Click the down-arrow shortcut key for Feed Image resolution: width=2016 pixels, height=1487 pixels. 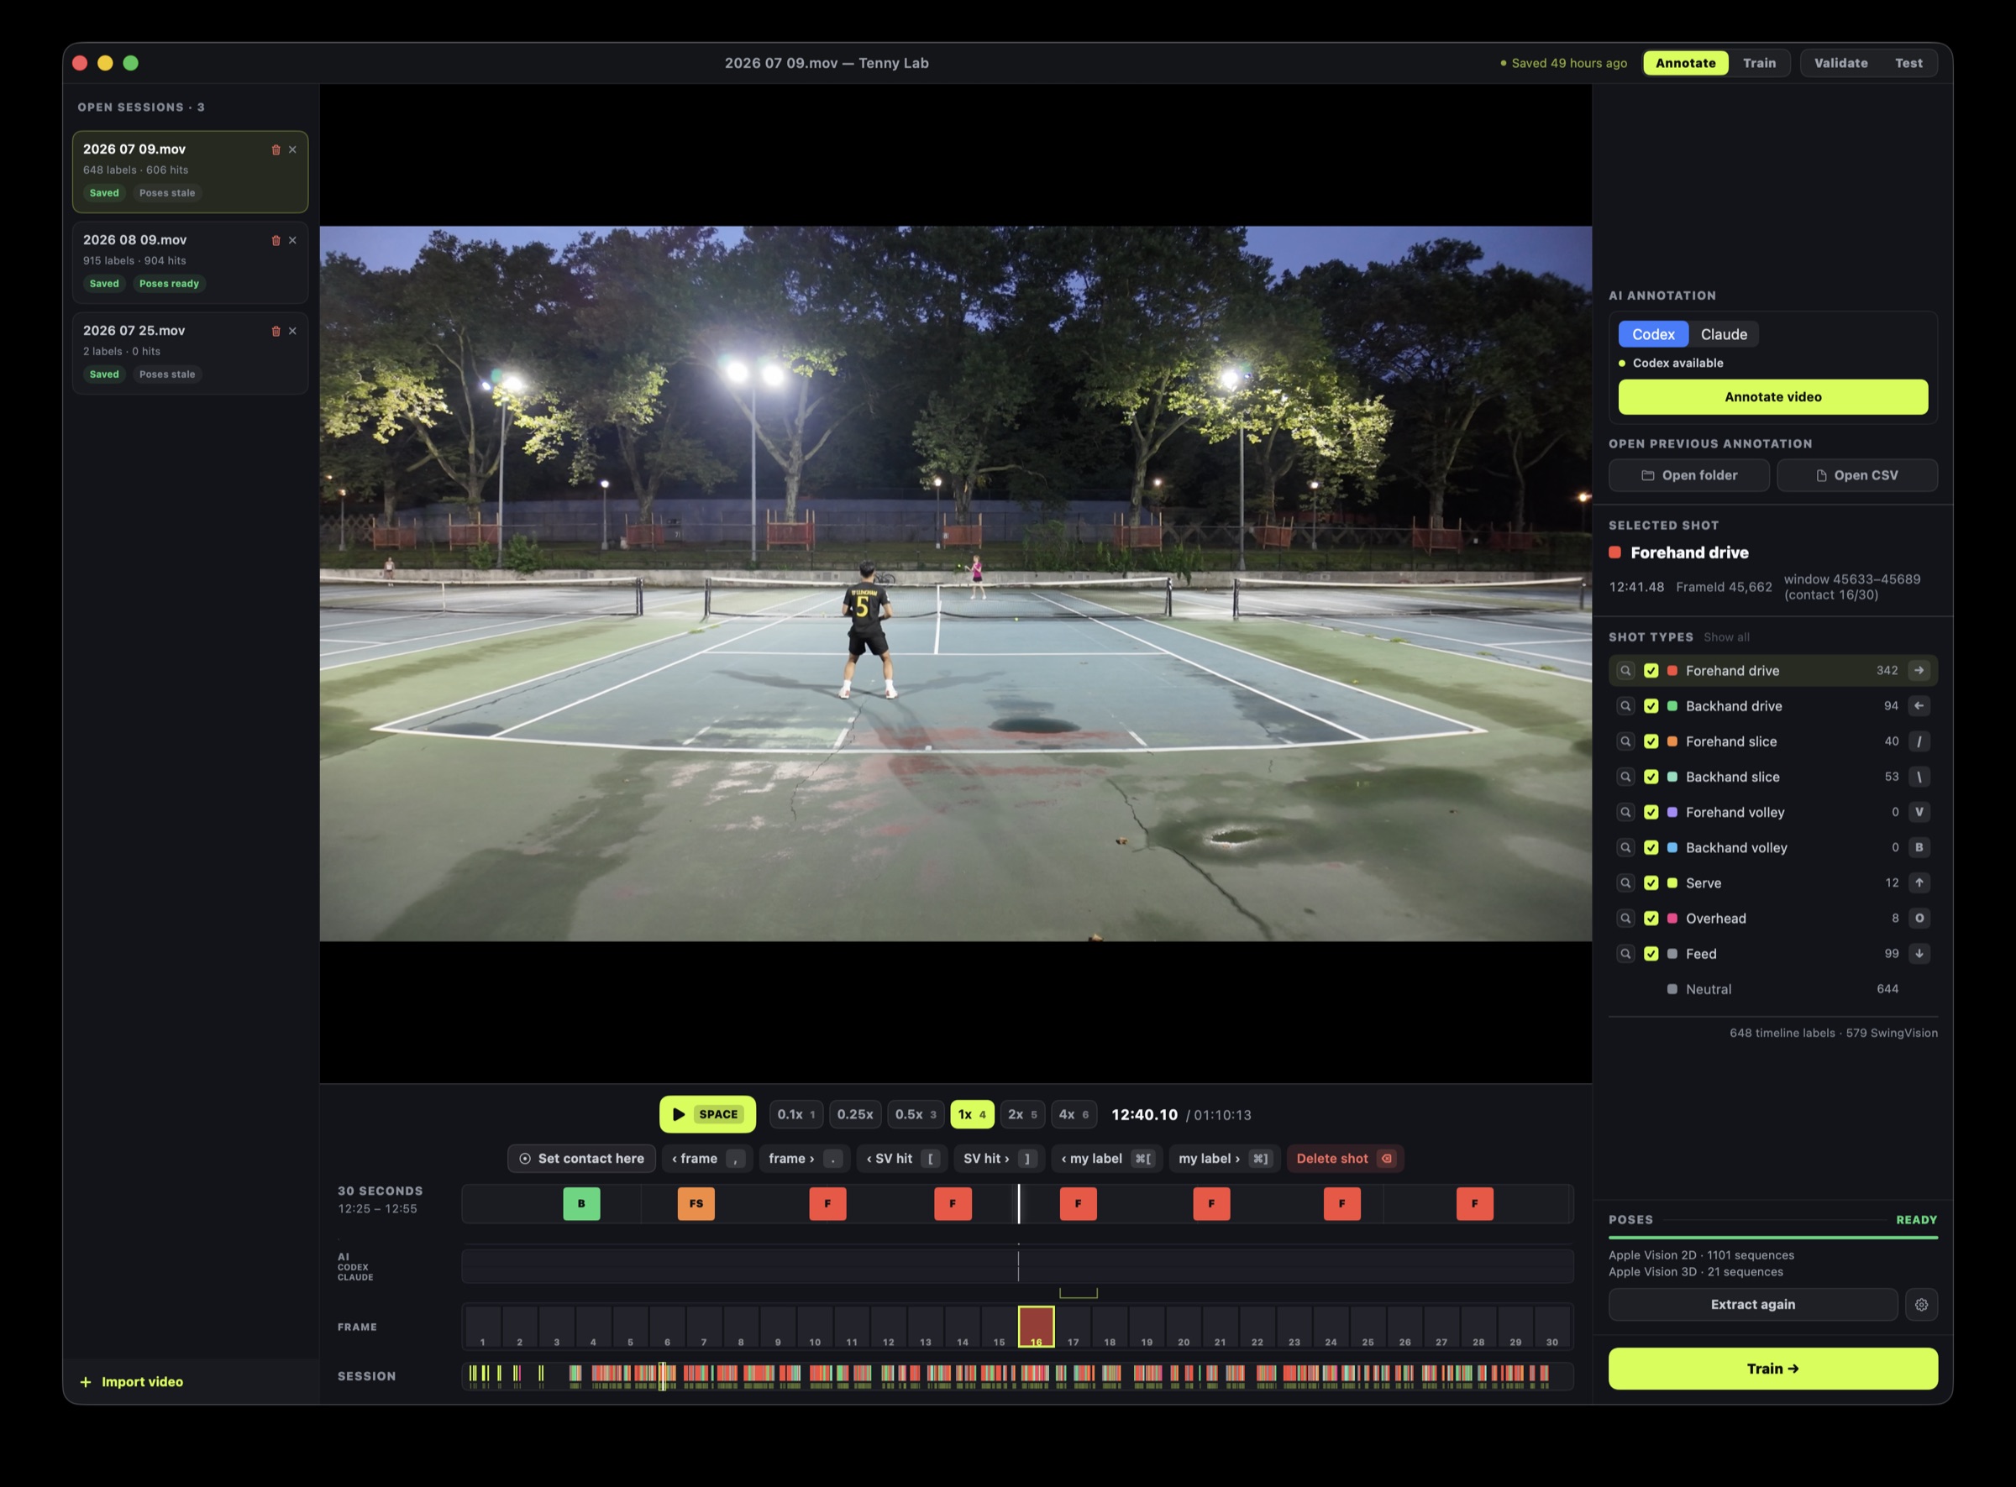pos(1919,954)
